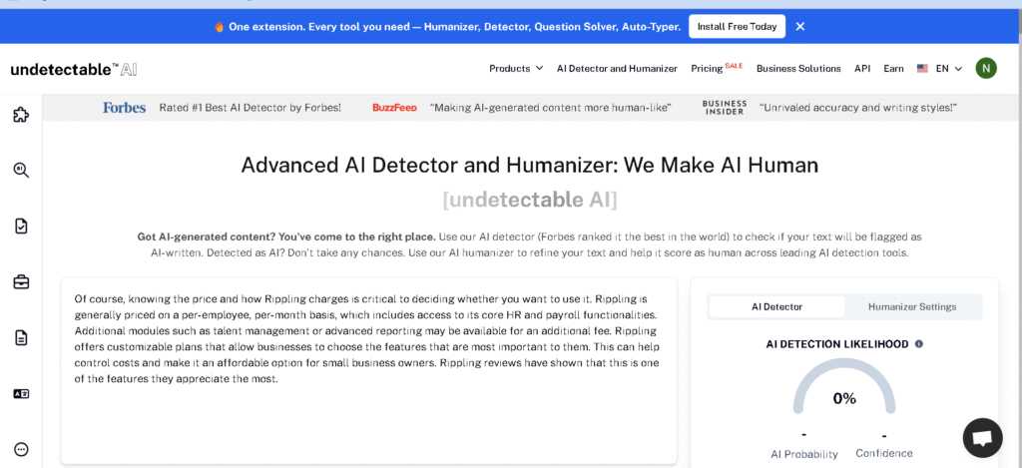Open the user profile avatar N

pos(985,68)
